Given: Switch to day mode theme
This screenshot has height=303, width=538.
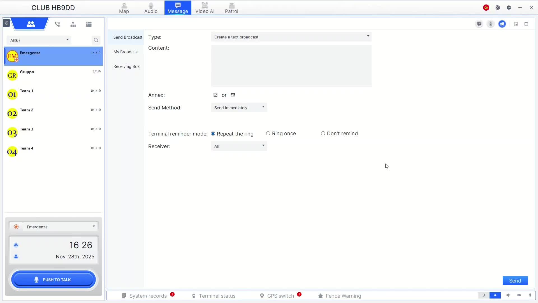Looking at the screenshot, I should click(x=495, y=295).
